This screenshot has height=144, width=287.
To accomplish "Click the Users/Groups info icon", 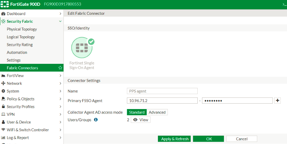I will 96,120.
